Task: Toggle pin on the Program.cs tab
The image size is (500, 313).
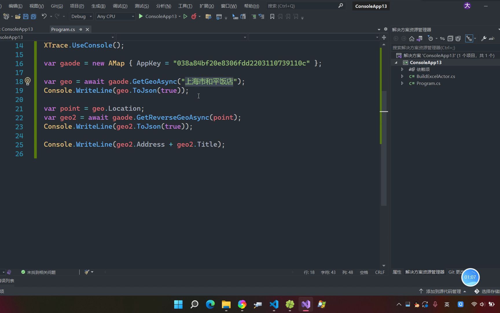Action: (80, 29)
